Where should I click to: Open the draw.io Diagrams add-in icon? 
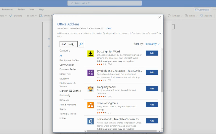click(91, 105)
